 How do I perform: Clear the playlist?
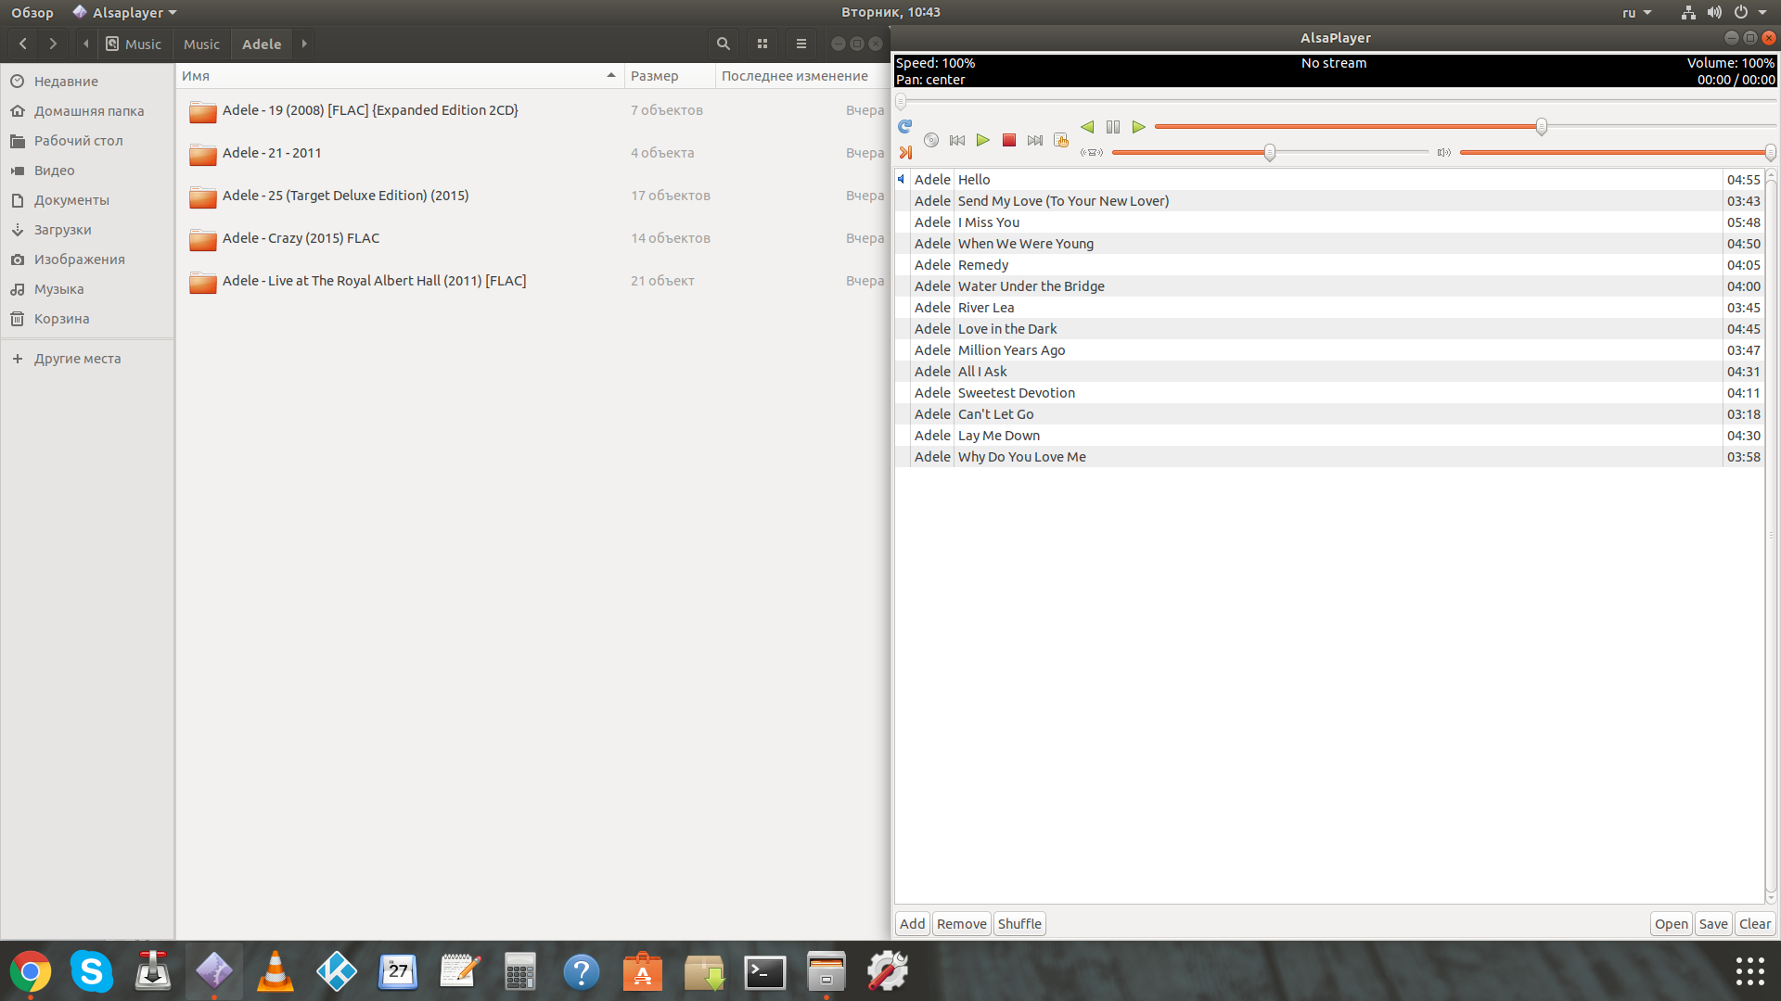click(x=1755, y=923)
